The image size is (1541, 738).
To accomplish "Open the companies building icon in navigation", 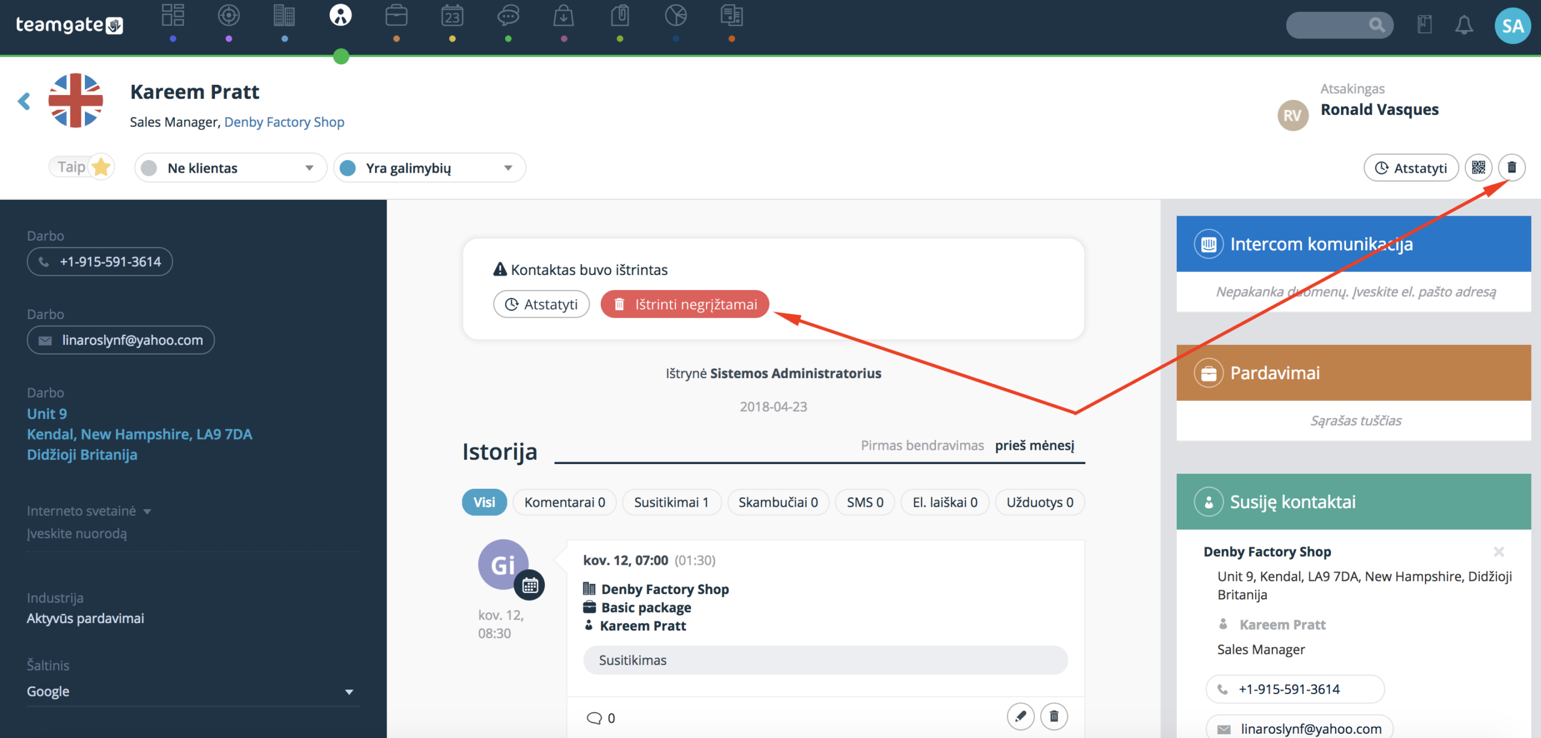I will 284,16.
